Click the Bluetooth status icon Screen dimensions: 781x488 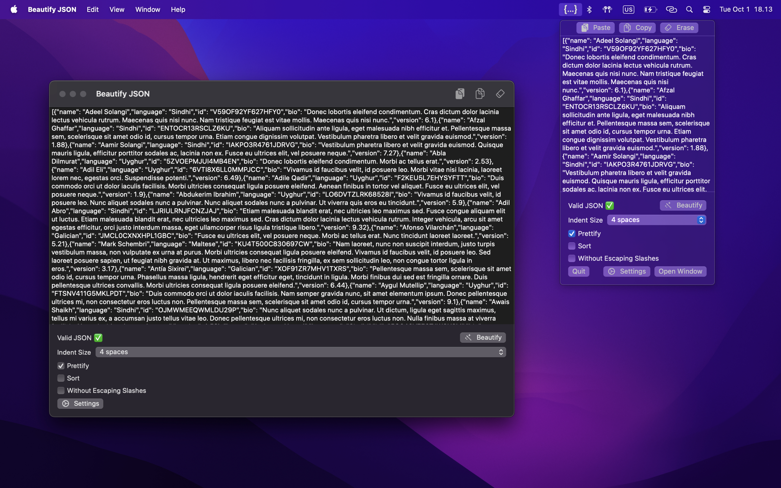(x=589, y=9)
